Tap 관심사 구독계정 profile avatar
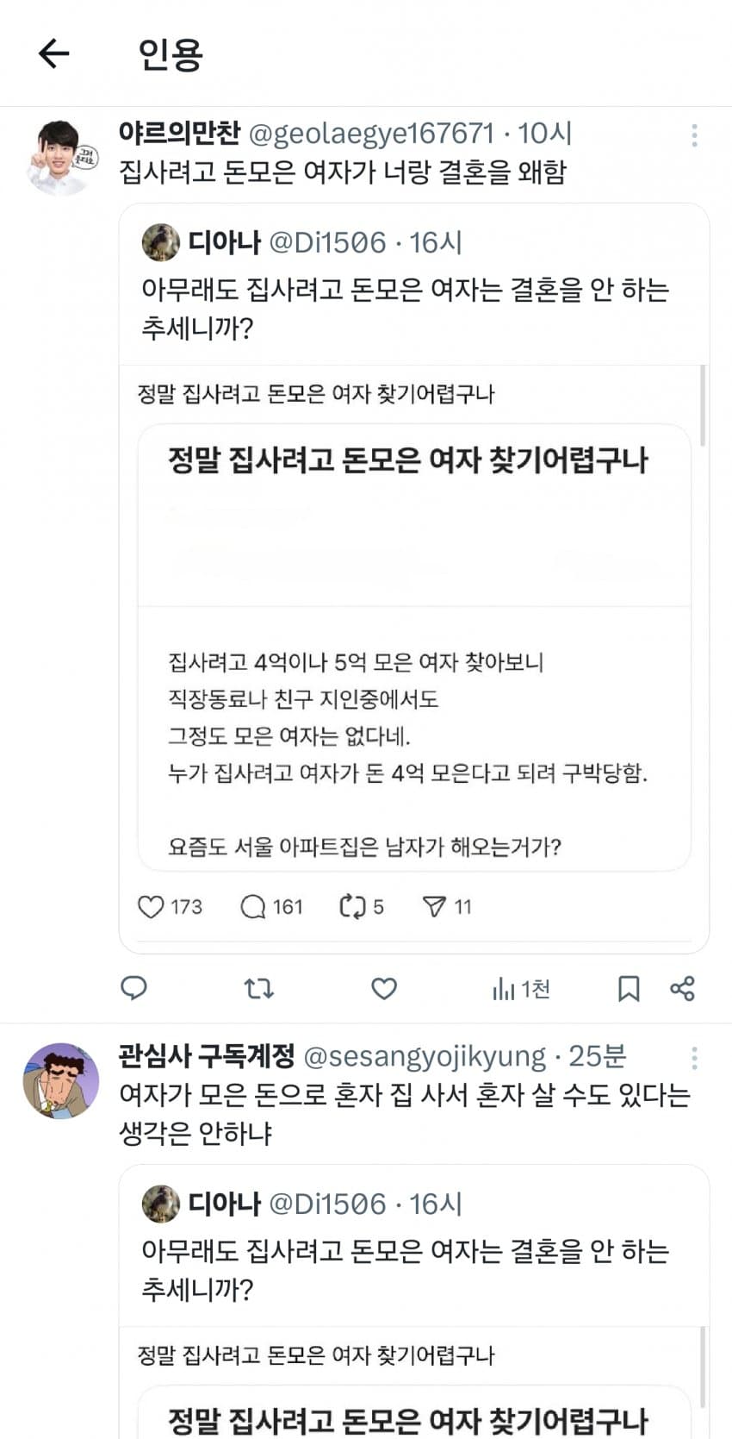Image resolution: width=732 pixels, height=1439 pixels. point(61,1080)
